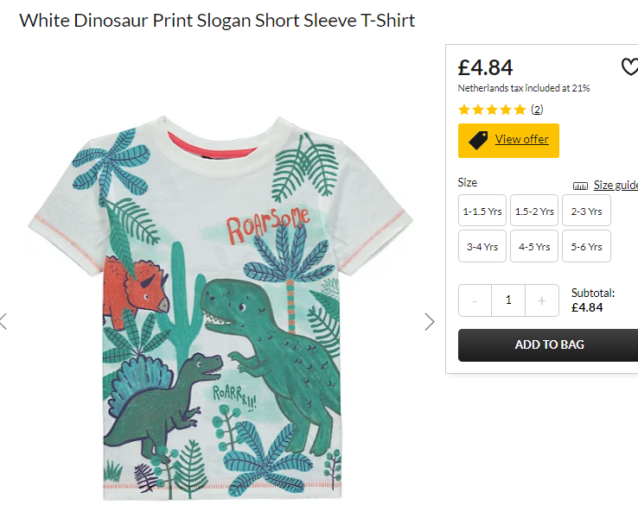The image size is (638, 524).
Task: Select size 4-5 Yrs
Action: 534,246
